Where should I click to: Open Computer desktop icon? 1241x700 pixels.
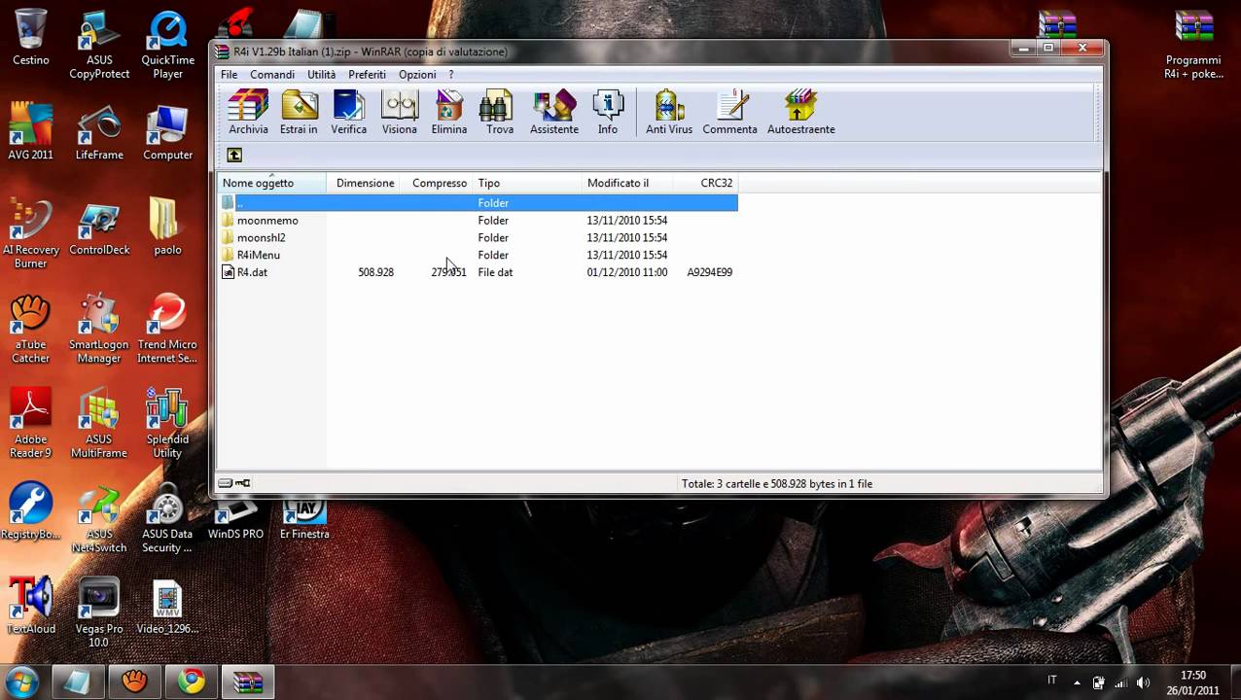point(167,132)
